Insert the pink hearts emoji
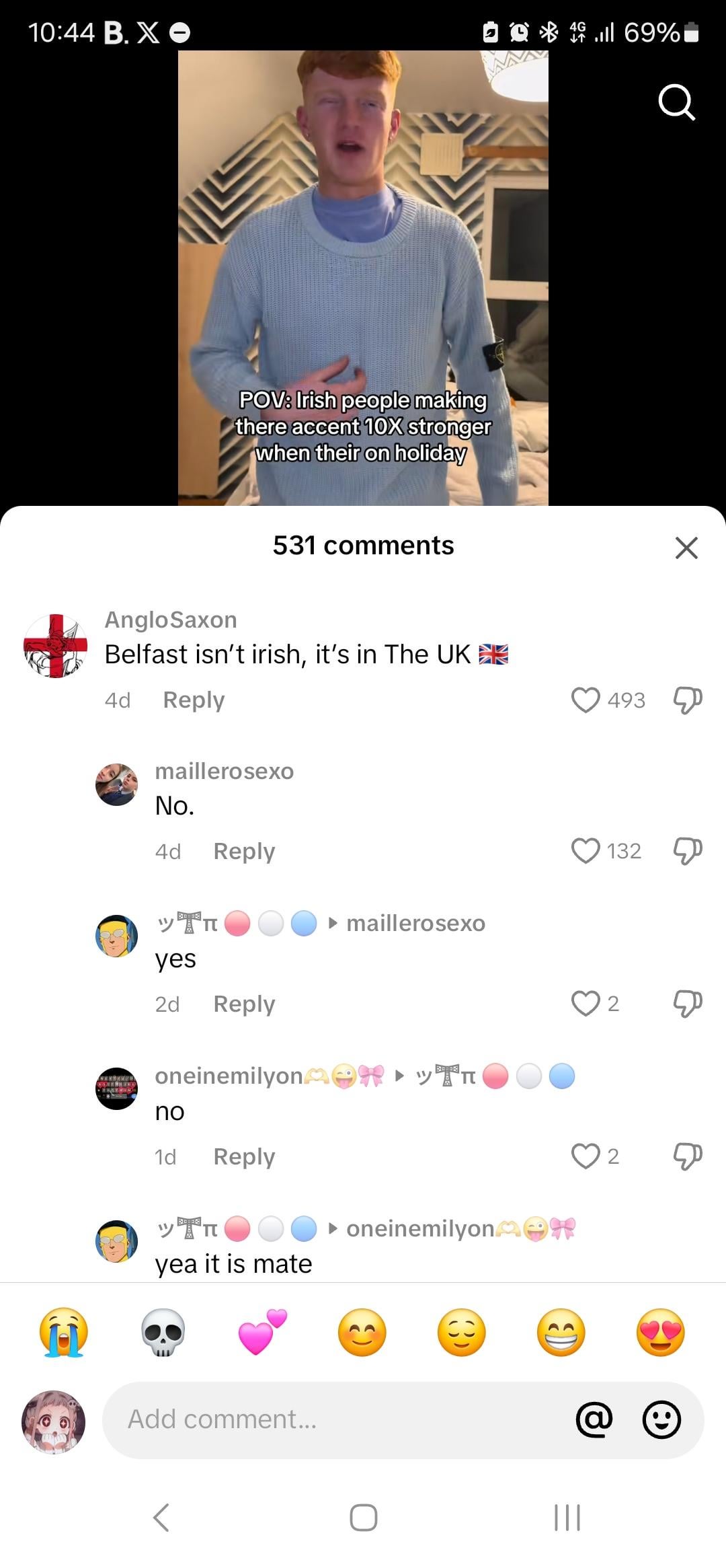726x1558 pixels. click(262, 1333)
